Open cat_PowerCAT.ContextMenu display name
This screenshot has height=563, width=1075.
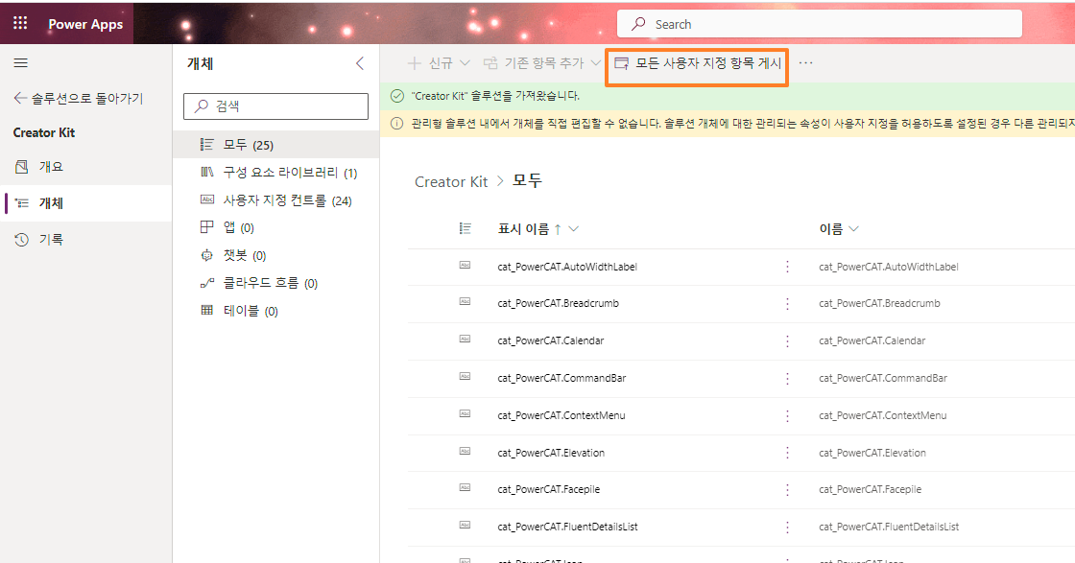[561, 415]
